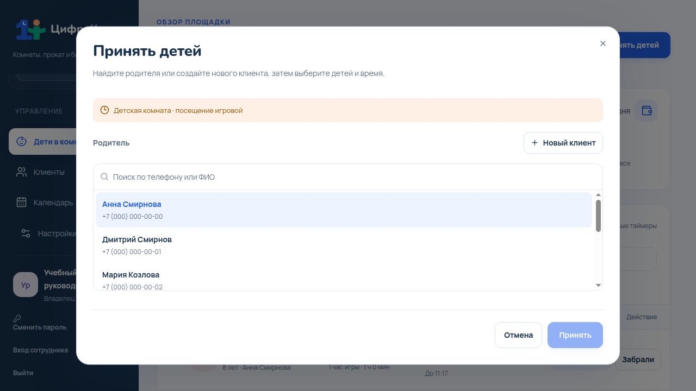Open Клиенты in the sidebar
The image size is (696, 391).
(43, 172)
